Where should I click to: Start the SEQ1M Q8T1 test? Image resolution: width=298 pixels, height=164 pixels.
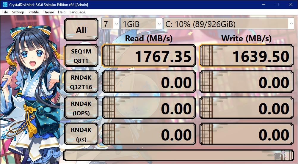(x=81, y=56)
